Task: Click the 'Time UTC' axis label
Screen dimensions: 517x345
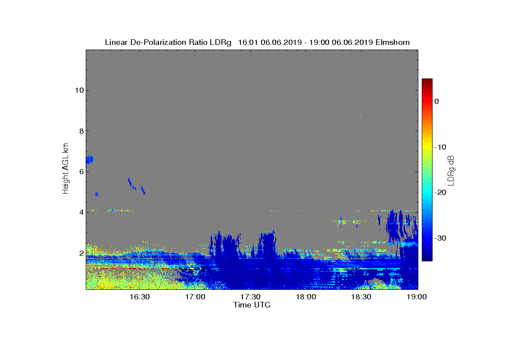Action: (x=252, y=305)
